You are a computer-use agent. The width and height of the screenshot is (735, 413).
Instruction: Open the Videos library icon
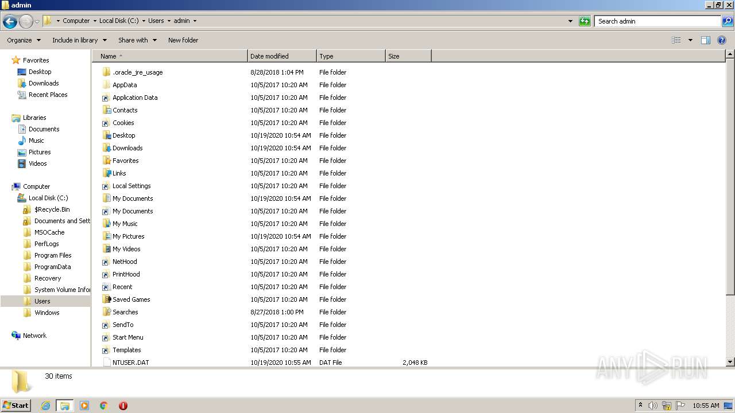22,163
